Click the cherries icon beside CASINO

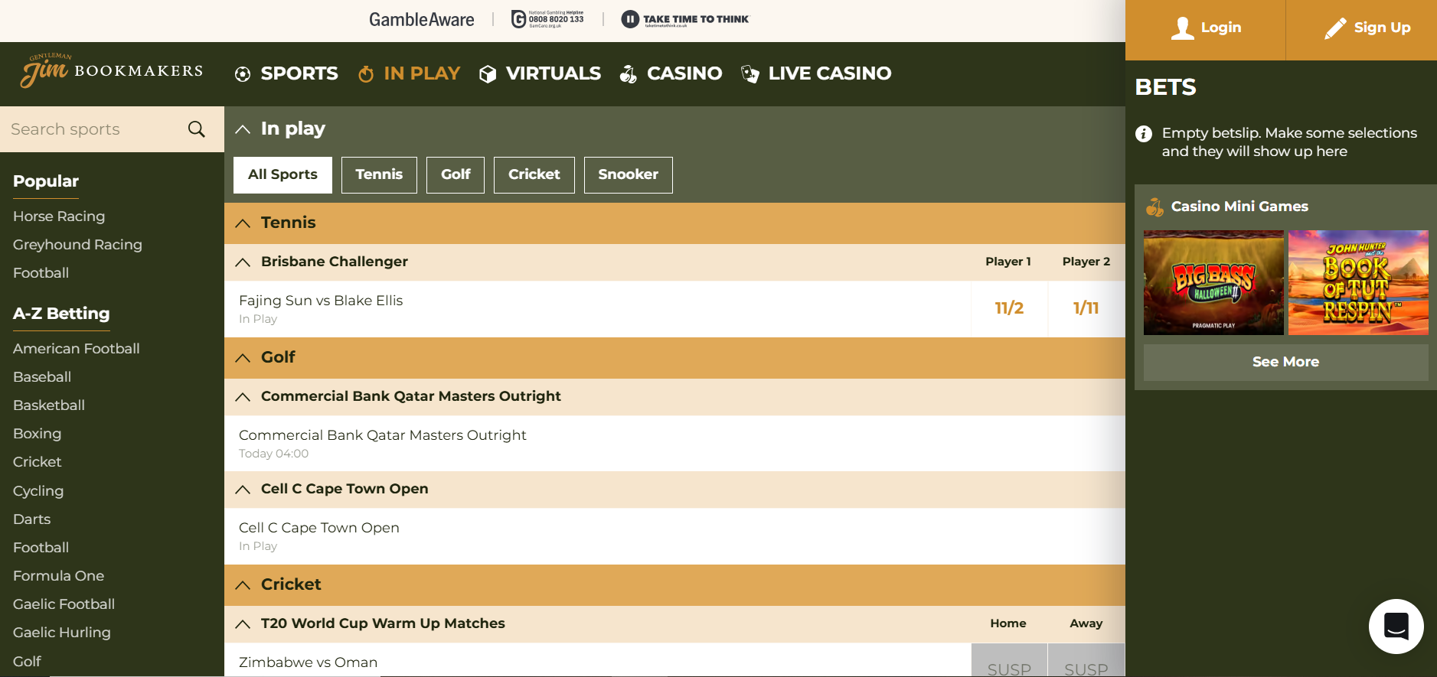coord(629,73)
